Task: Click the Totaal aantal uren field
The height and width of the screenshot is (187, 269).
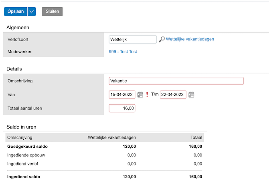Action: pyautogui.click(x=122, y=108)
